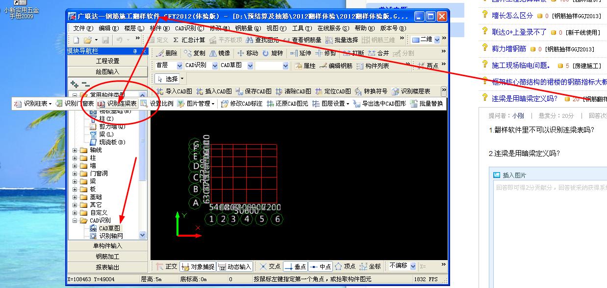The width and height of the screenshot is (607, 288).
Task: Collapse the CAD识别 tree folder
Action: pos(75,221)
